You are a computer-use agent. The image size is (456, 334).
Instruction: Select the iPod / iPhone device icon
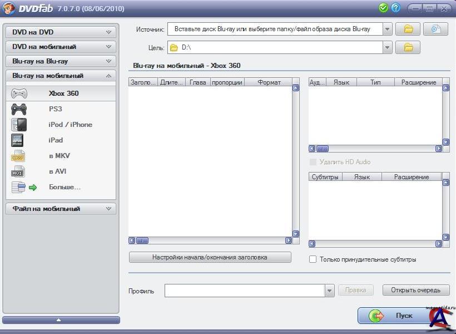point(19,125)
